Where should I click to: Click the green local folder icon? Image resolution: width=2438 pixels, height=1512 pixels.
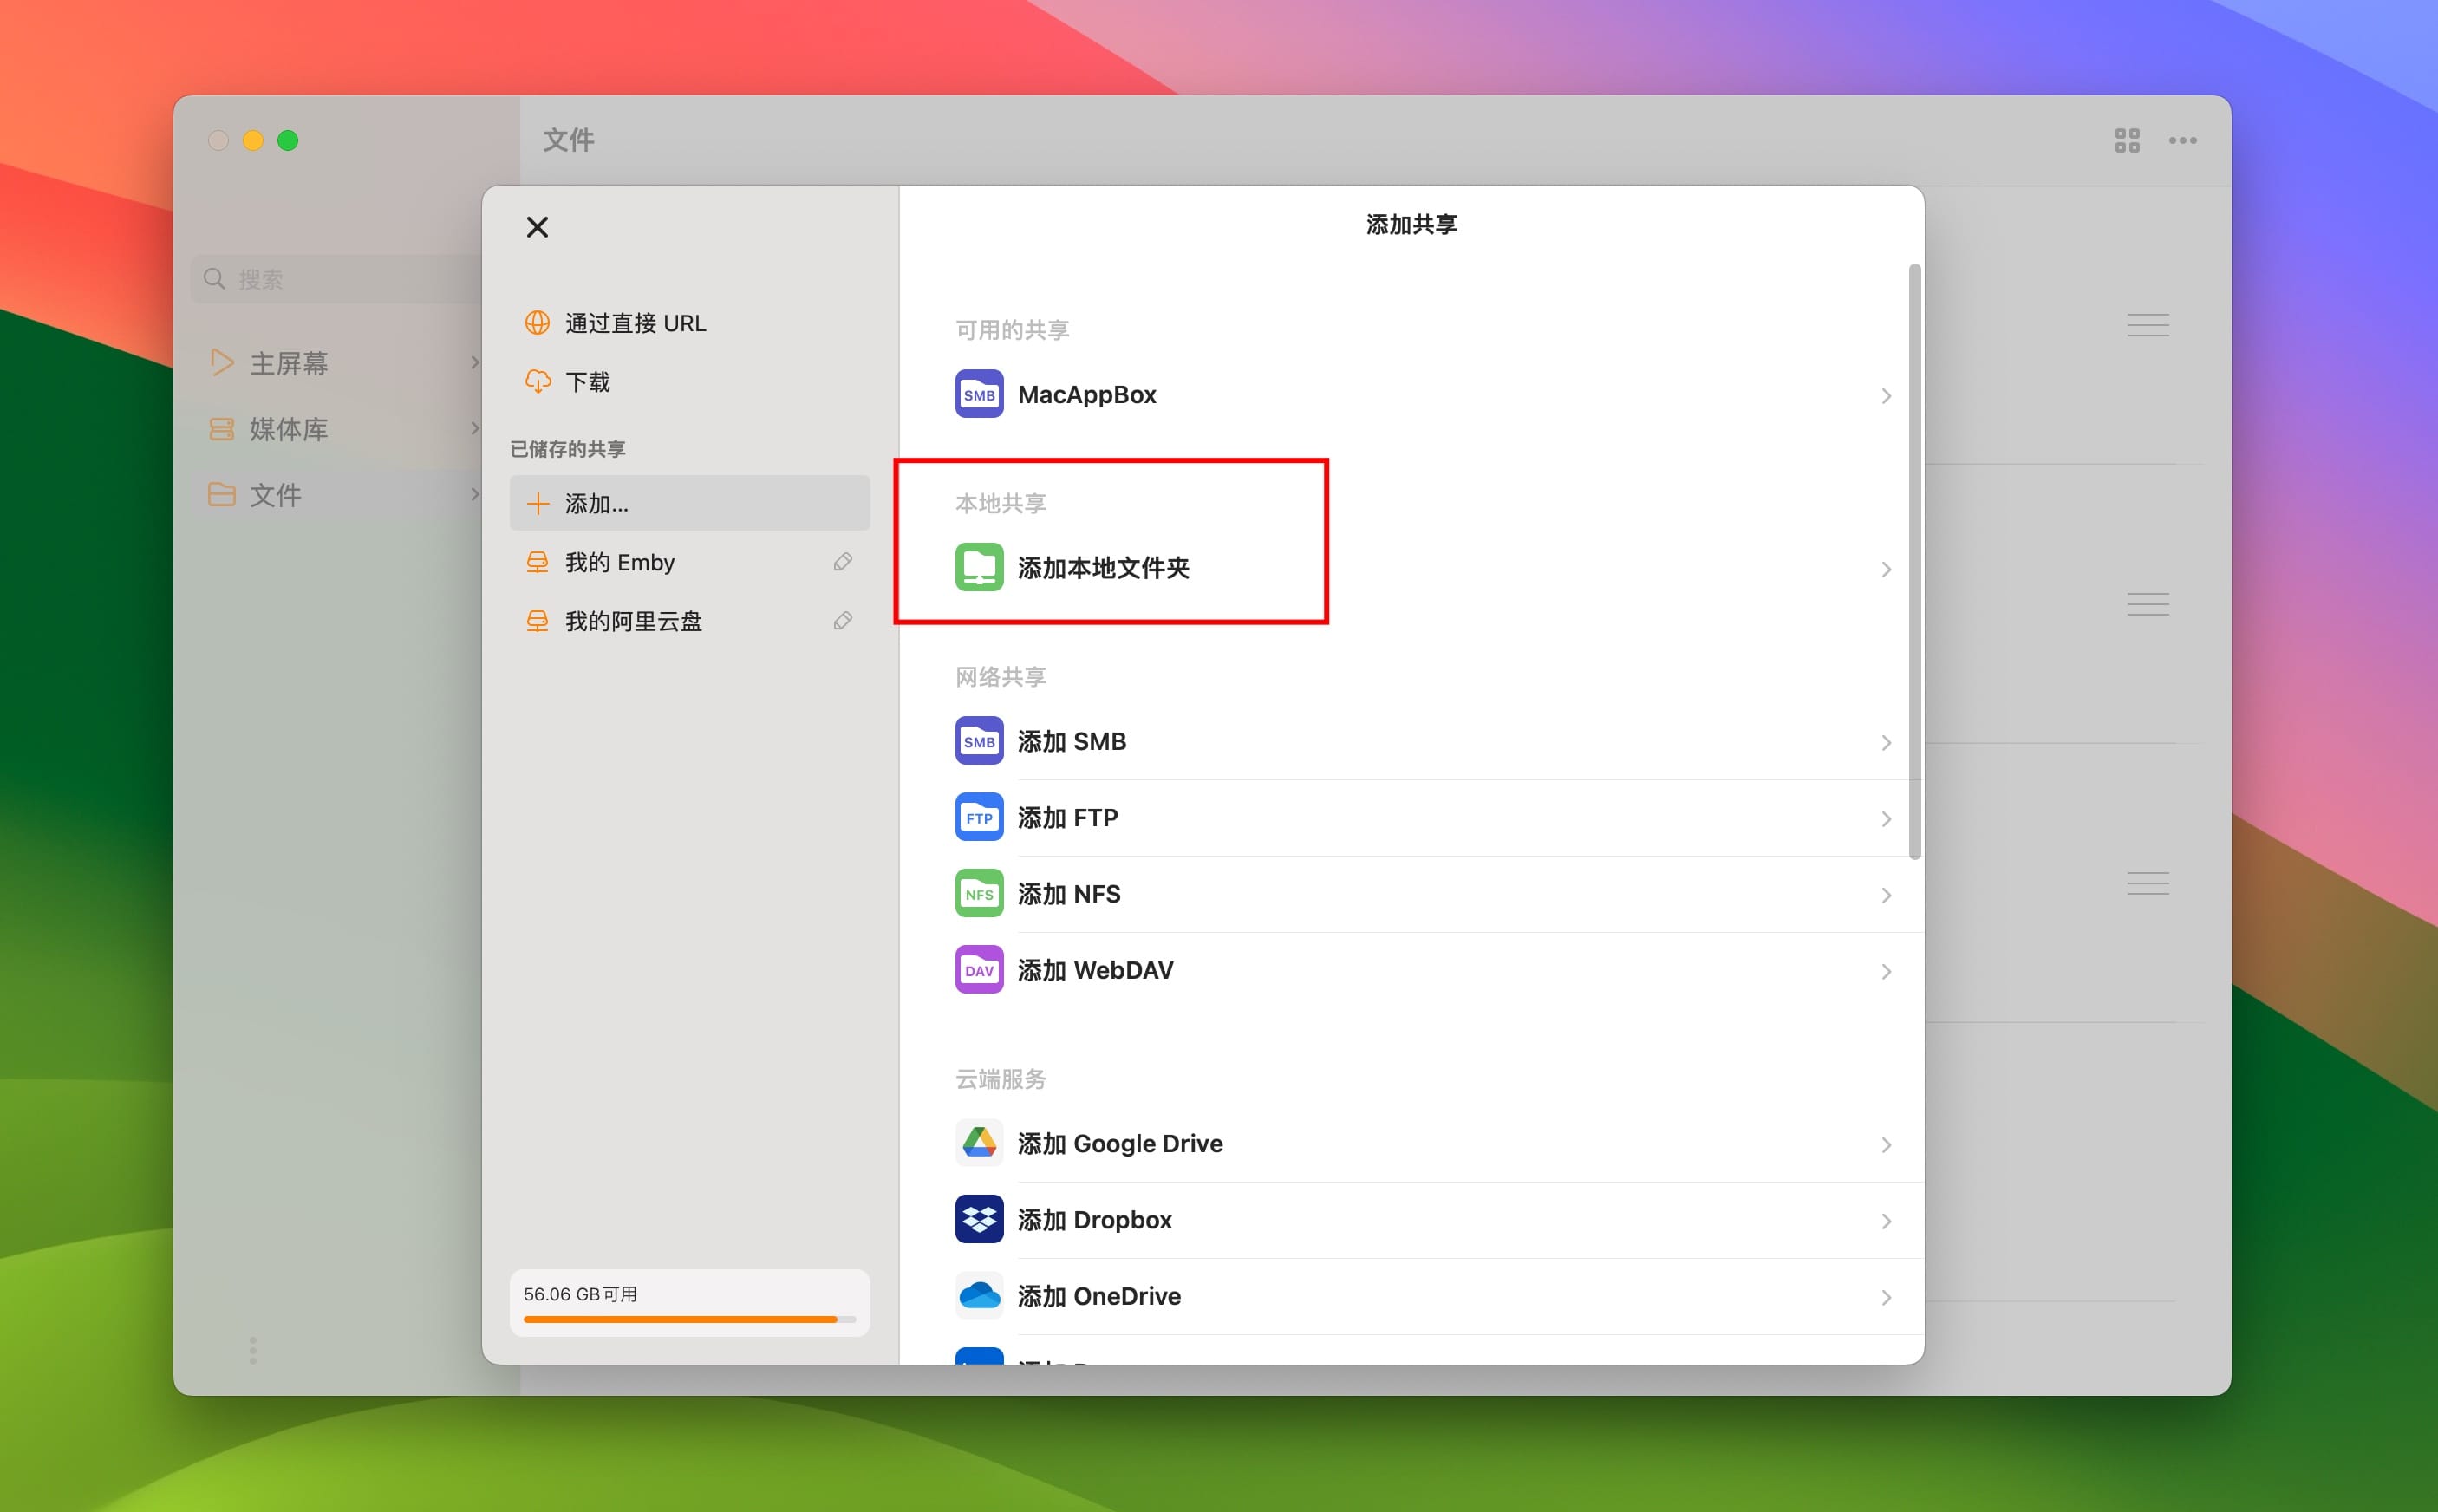(x=979, y=567)
